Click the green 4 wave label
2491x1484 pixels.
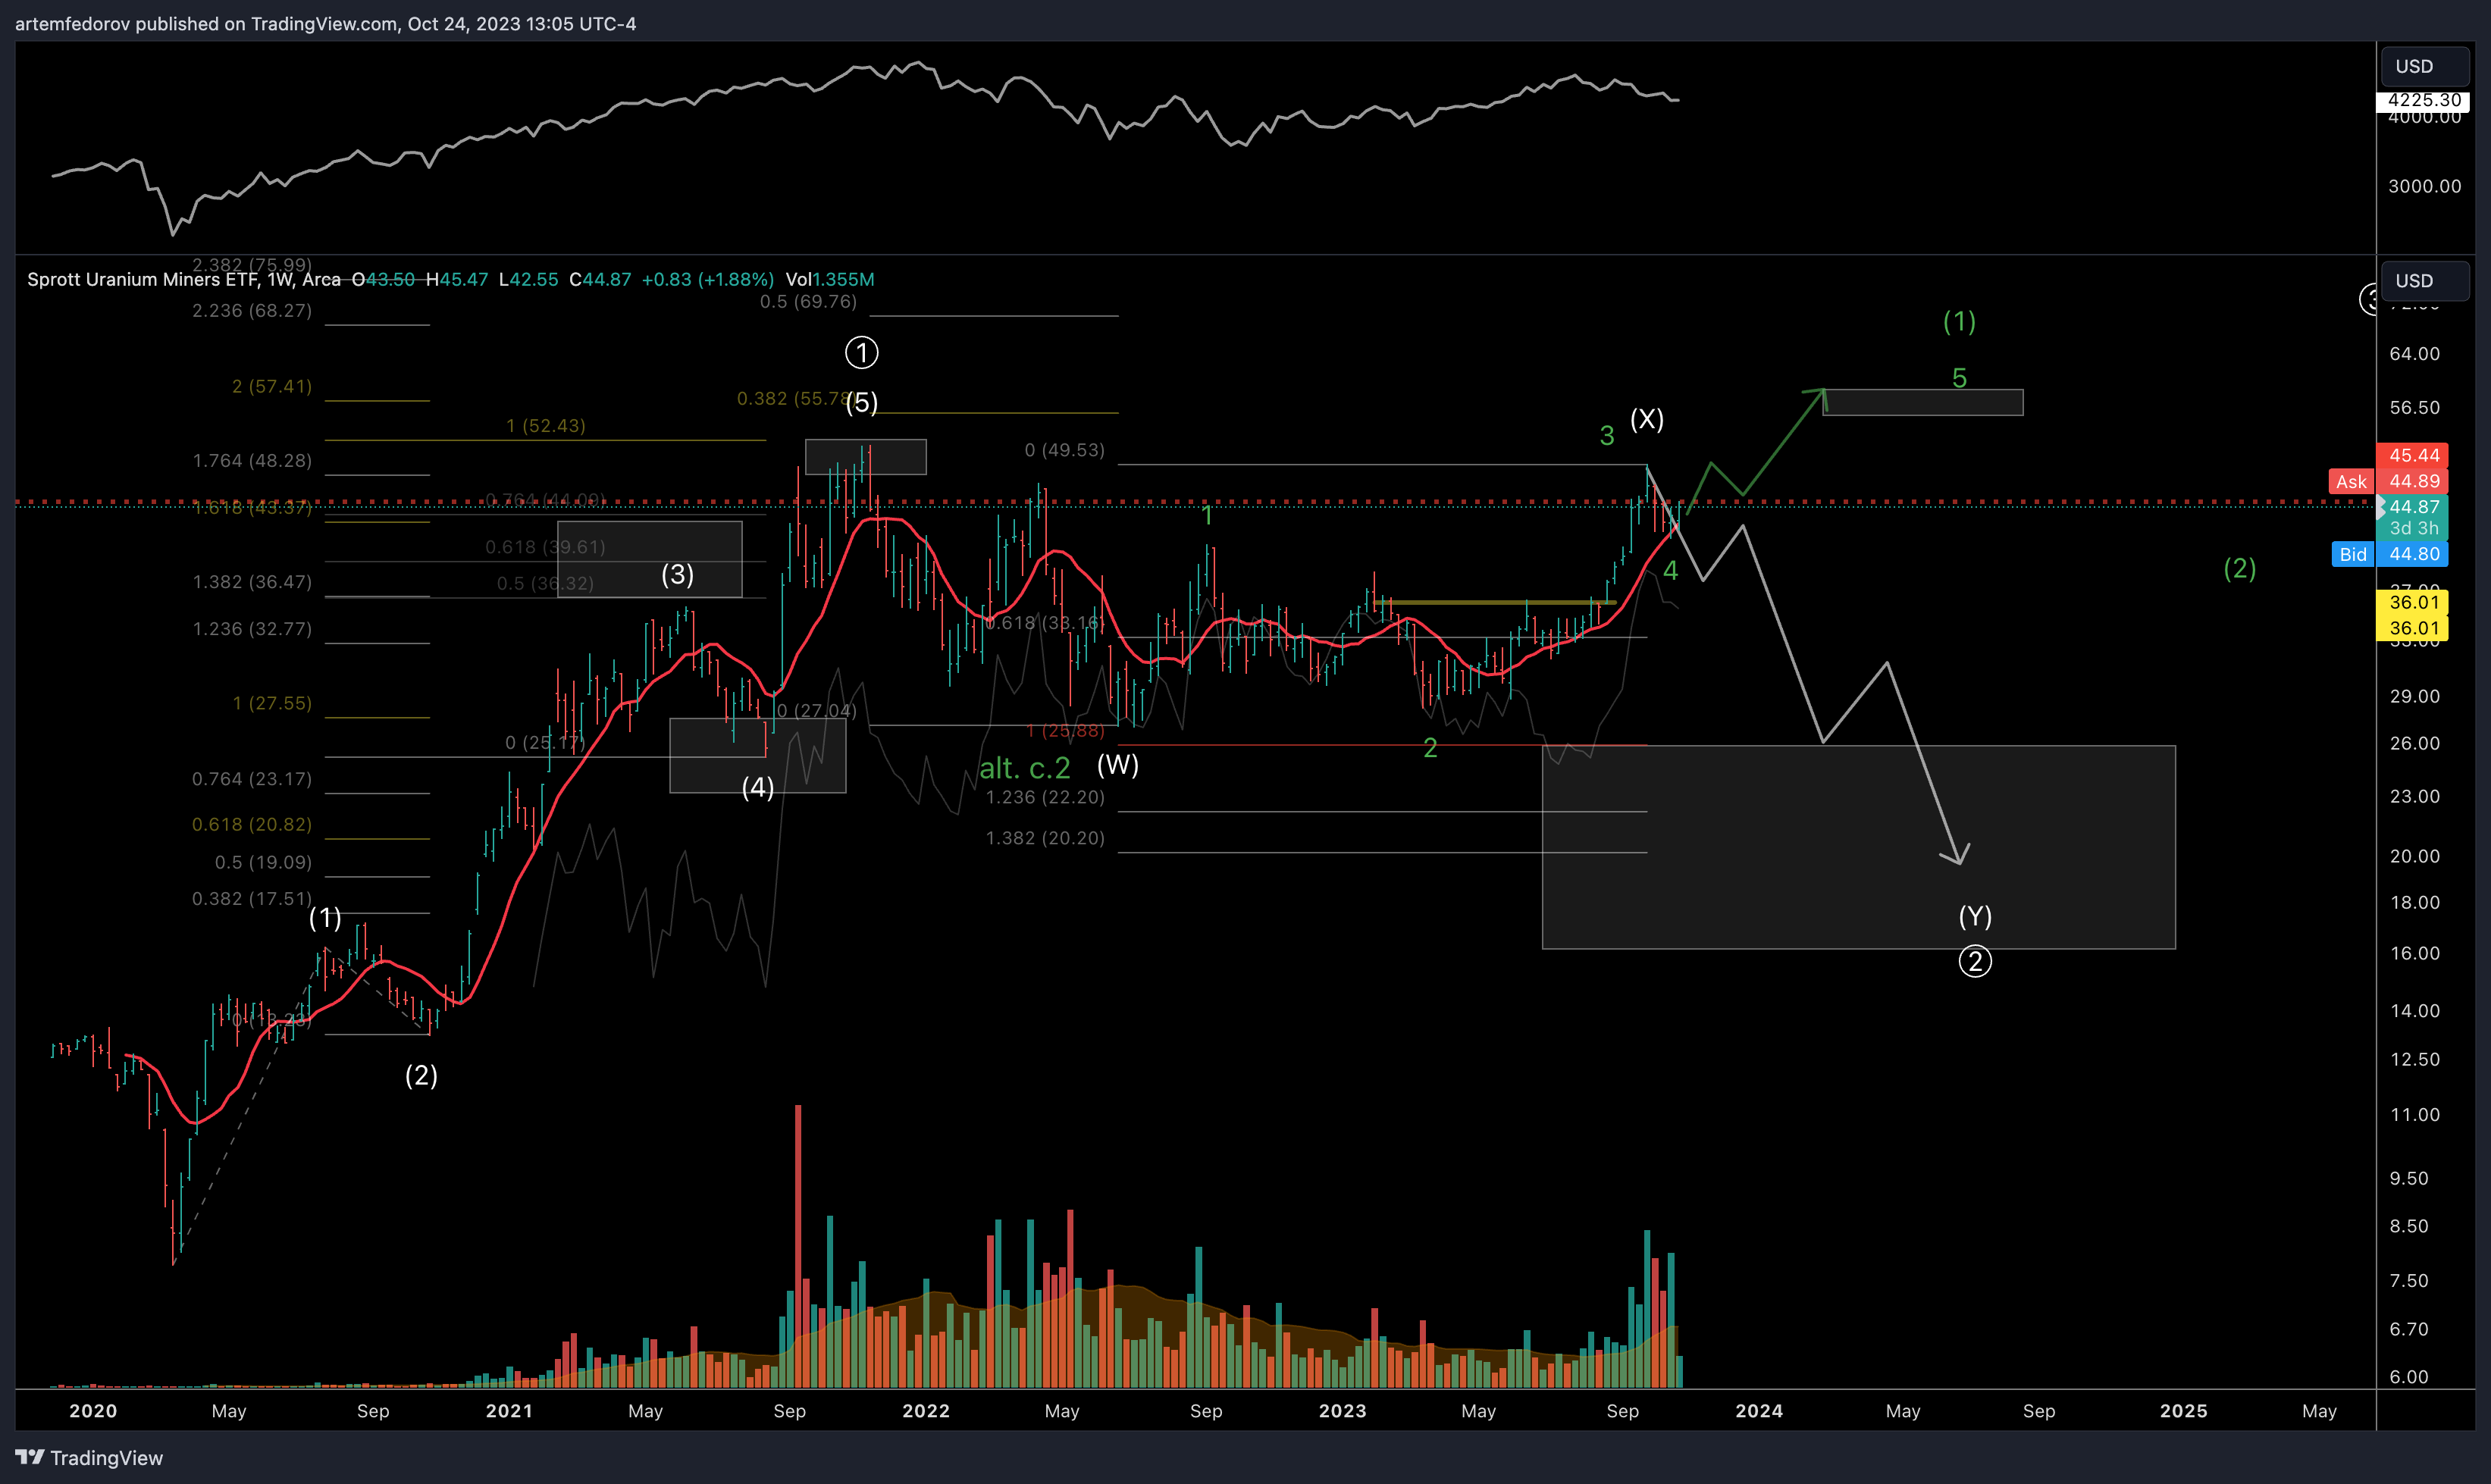(x=1670, y=571)
